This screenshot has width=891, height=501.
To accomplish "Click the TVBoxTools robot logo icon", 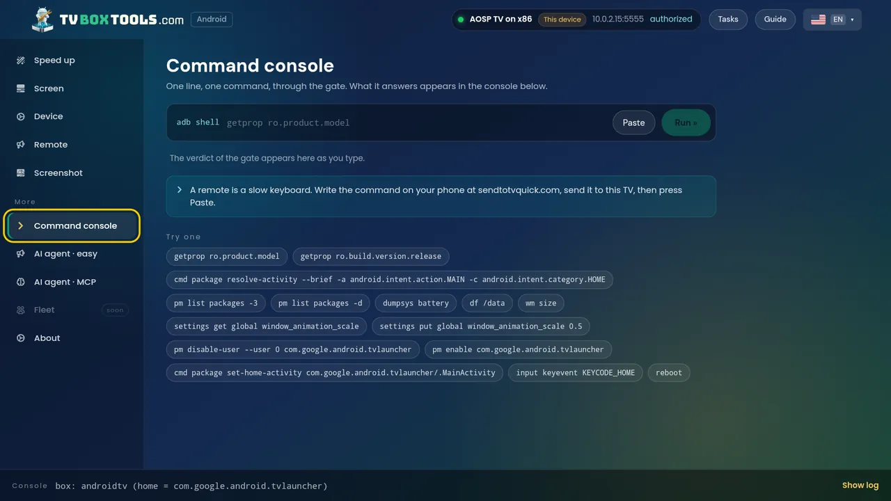I will [x=42, y=19].
